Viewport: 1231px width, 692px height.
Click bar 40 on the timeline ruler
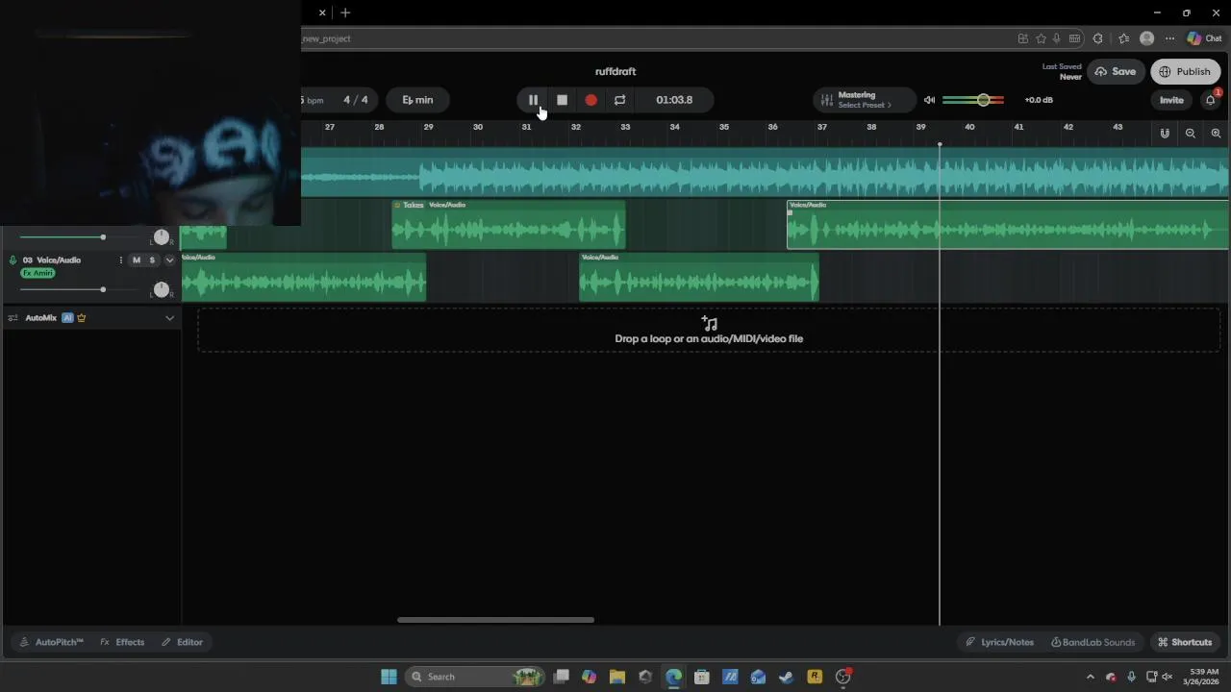[969, 127]
